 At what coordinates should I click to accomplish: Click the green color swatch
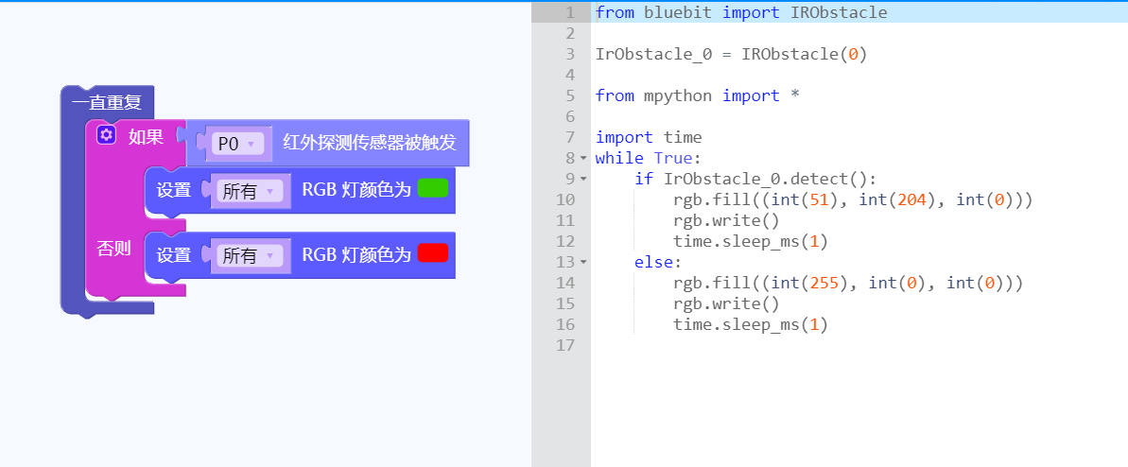(432, 188)
